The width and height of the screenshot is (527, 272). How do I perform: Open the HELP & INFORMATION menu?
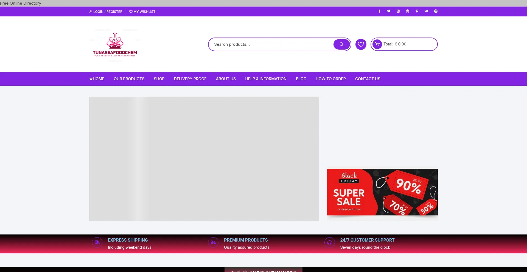[x=266, y=79]
